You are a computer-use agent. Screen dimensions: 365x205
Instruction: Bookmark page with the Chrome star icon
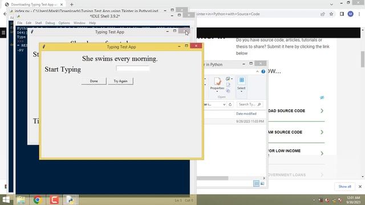click(x=331, y=14)
